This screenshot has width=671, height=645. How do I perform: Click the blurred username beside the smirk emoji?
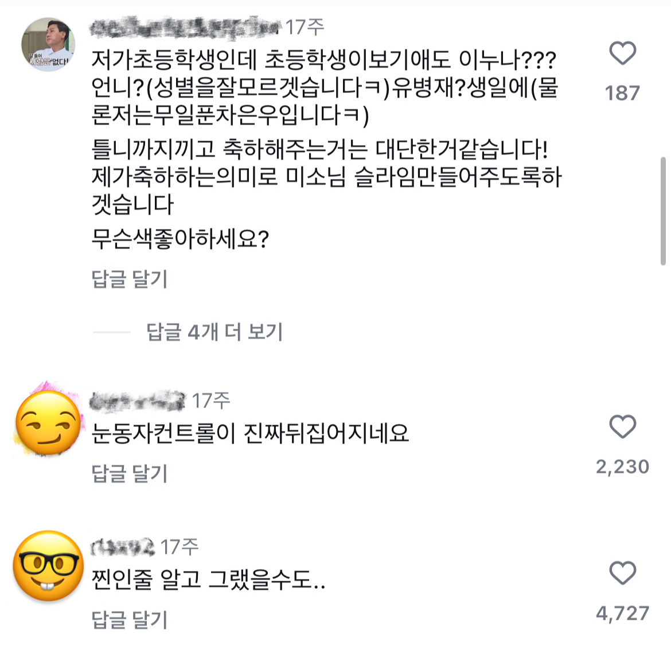coord(138,401)
